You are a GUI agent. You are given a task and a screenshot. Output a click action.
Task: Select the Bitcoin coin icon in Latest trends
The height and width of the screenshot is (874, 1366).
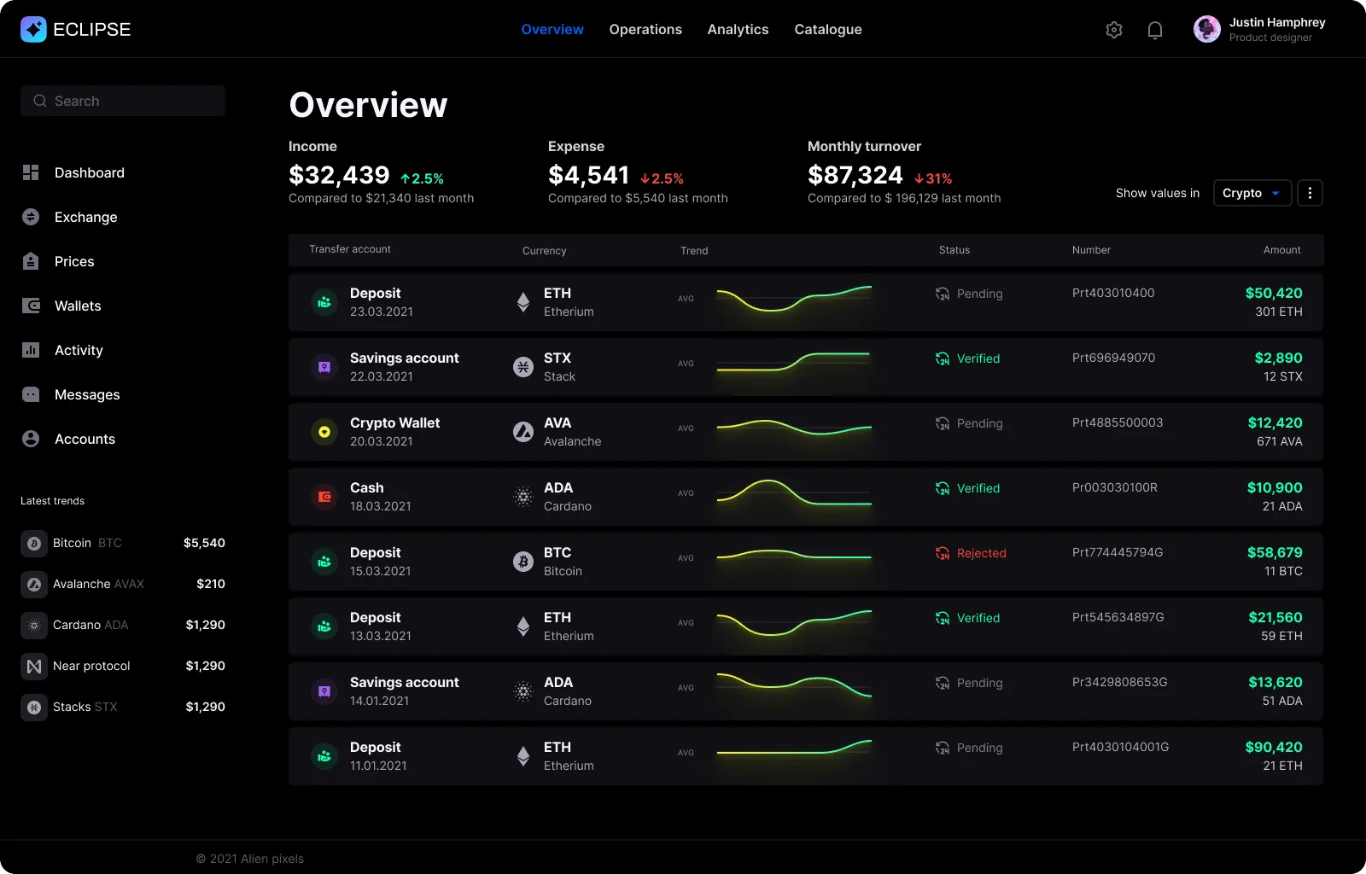(34, 543)
